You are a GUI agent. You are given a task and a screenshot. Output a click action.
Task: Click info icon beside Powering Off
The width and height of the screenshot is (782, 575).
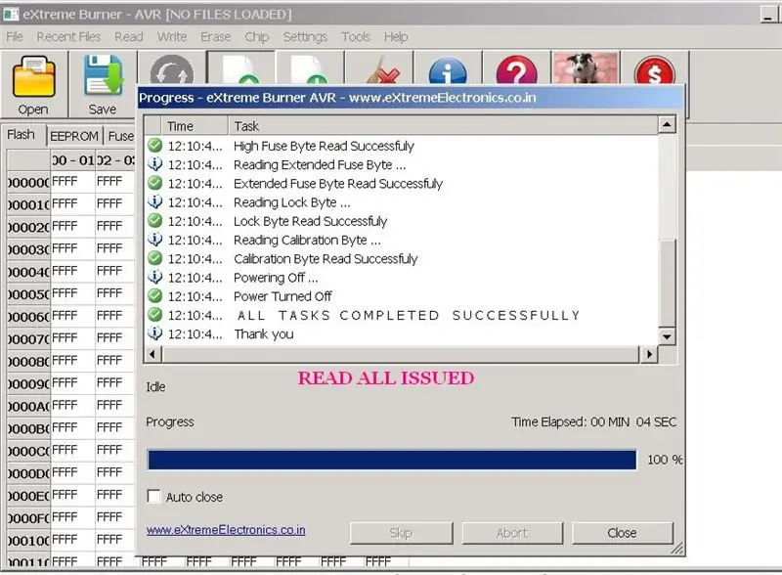(155, 277)
